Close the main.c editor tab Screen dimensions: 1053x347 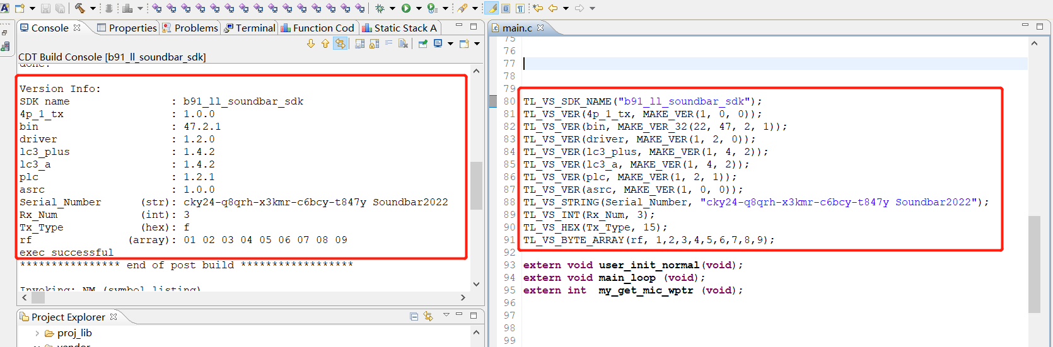(540, 28)
